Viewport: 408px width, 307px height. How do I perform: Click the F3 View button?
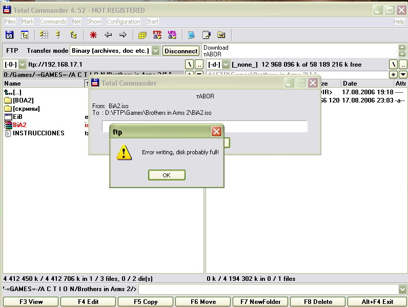coord(31,302)
